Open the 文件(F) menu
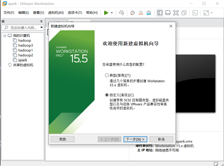Screen dimensions: 224x166 tap(9, 13)
